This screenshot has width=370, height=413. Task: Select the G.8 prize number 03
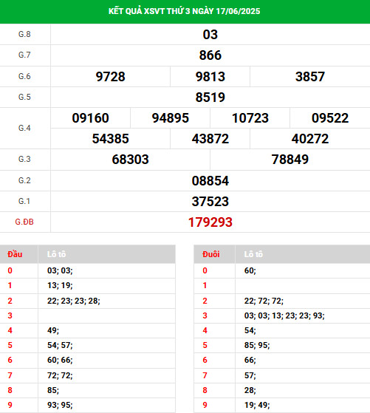(x=210, y=35)
